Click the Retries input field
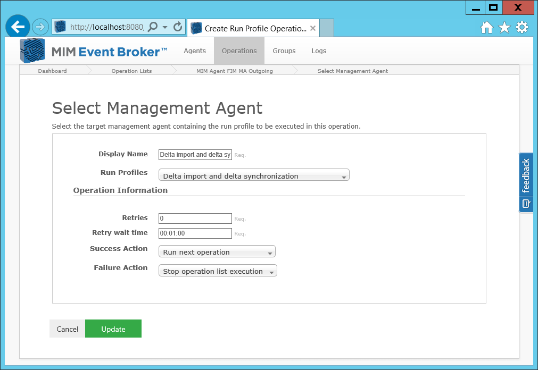 tap(195, 218)
